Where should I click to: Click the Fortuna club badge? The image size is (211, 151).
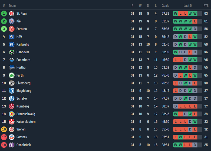click(12, 29)
